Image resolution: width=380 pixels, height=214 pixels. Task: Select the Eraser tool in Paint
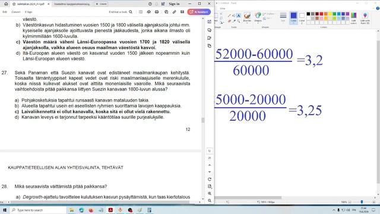coord(229,21)
